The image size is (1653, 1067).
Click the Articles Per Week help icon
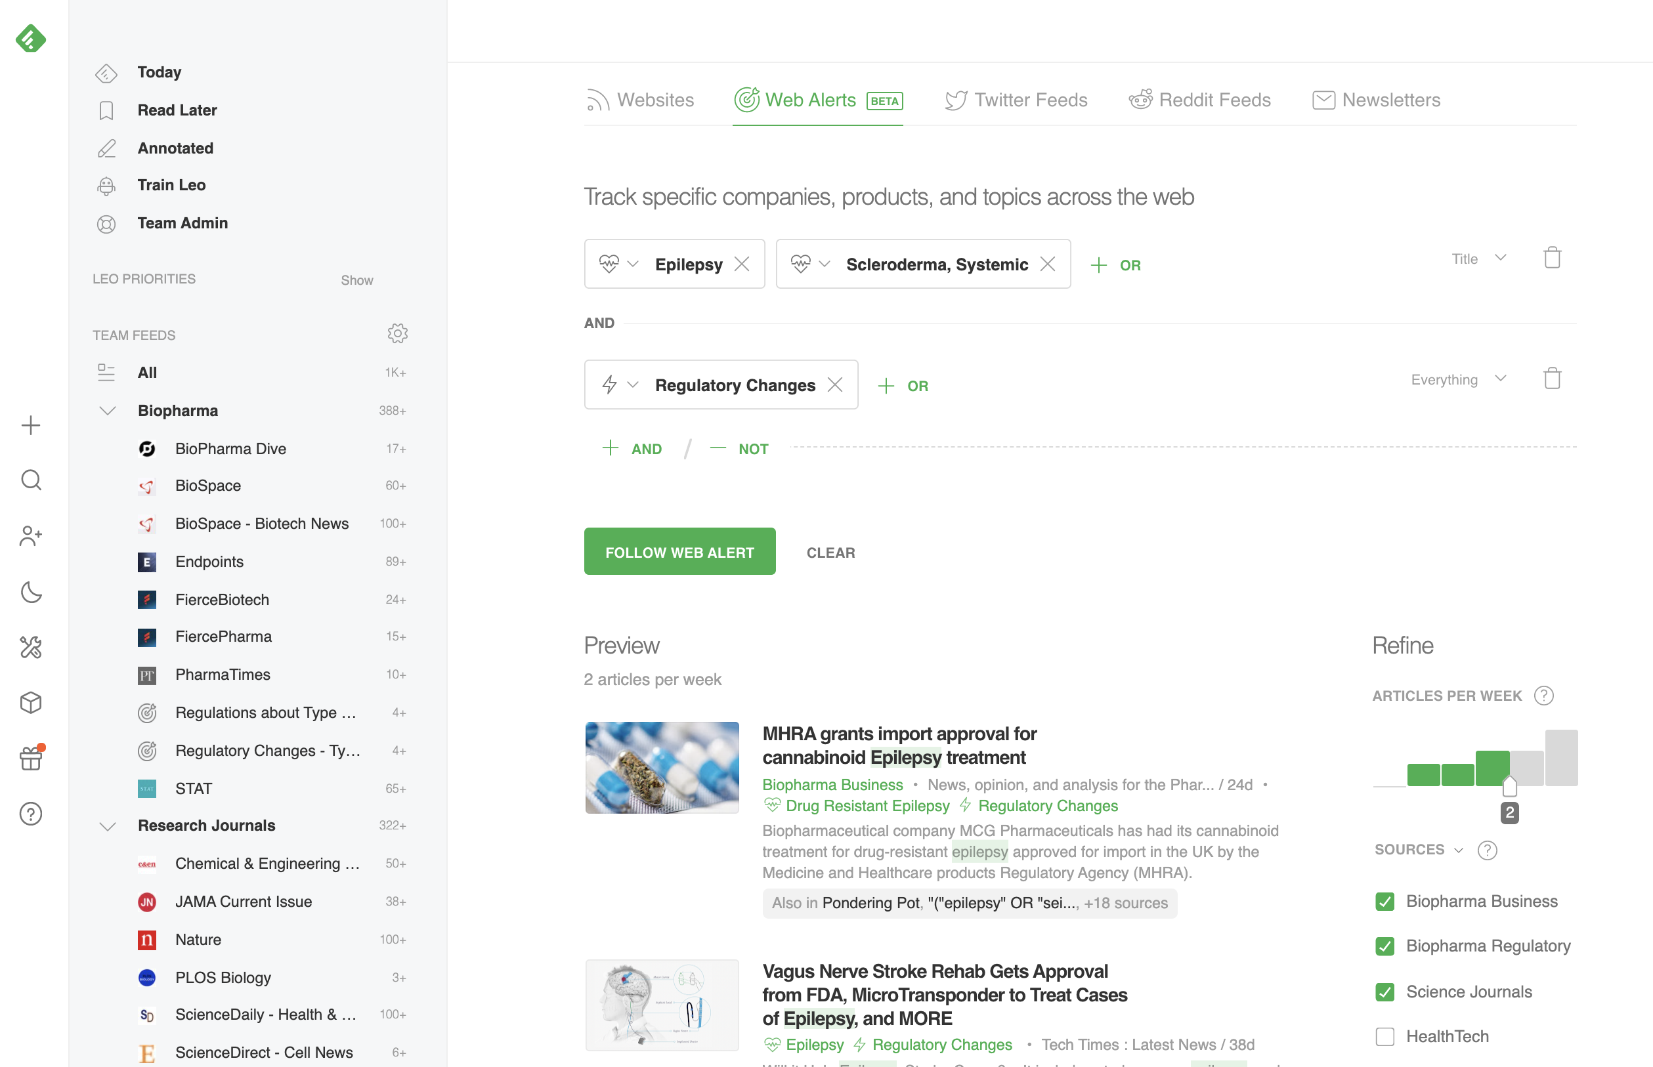(1543, 696)
